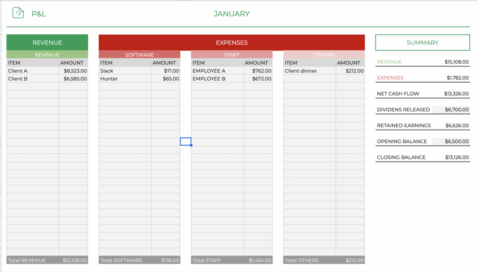Image resolution: width=477 pixels, height=272 pixels.
Task: Select the P&L title text
Action: tap(38, 14)
